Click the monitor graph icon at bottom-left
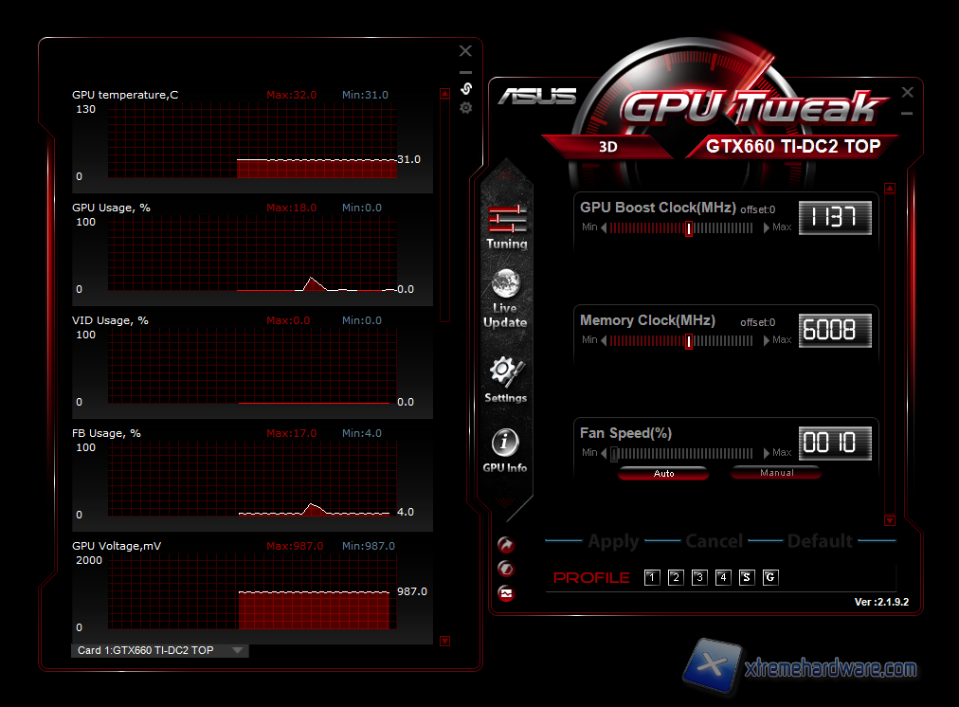Viewport: 959px width, 707px height. pos(506,593)
